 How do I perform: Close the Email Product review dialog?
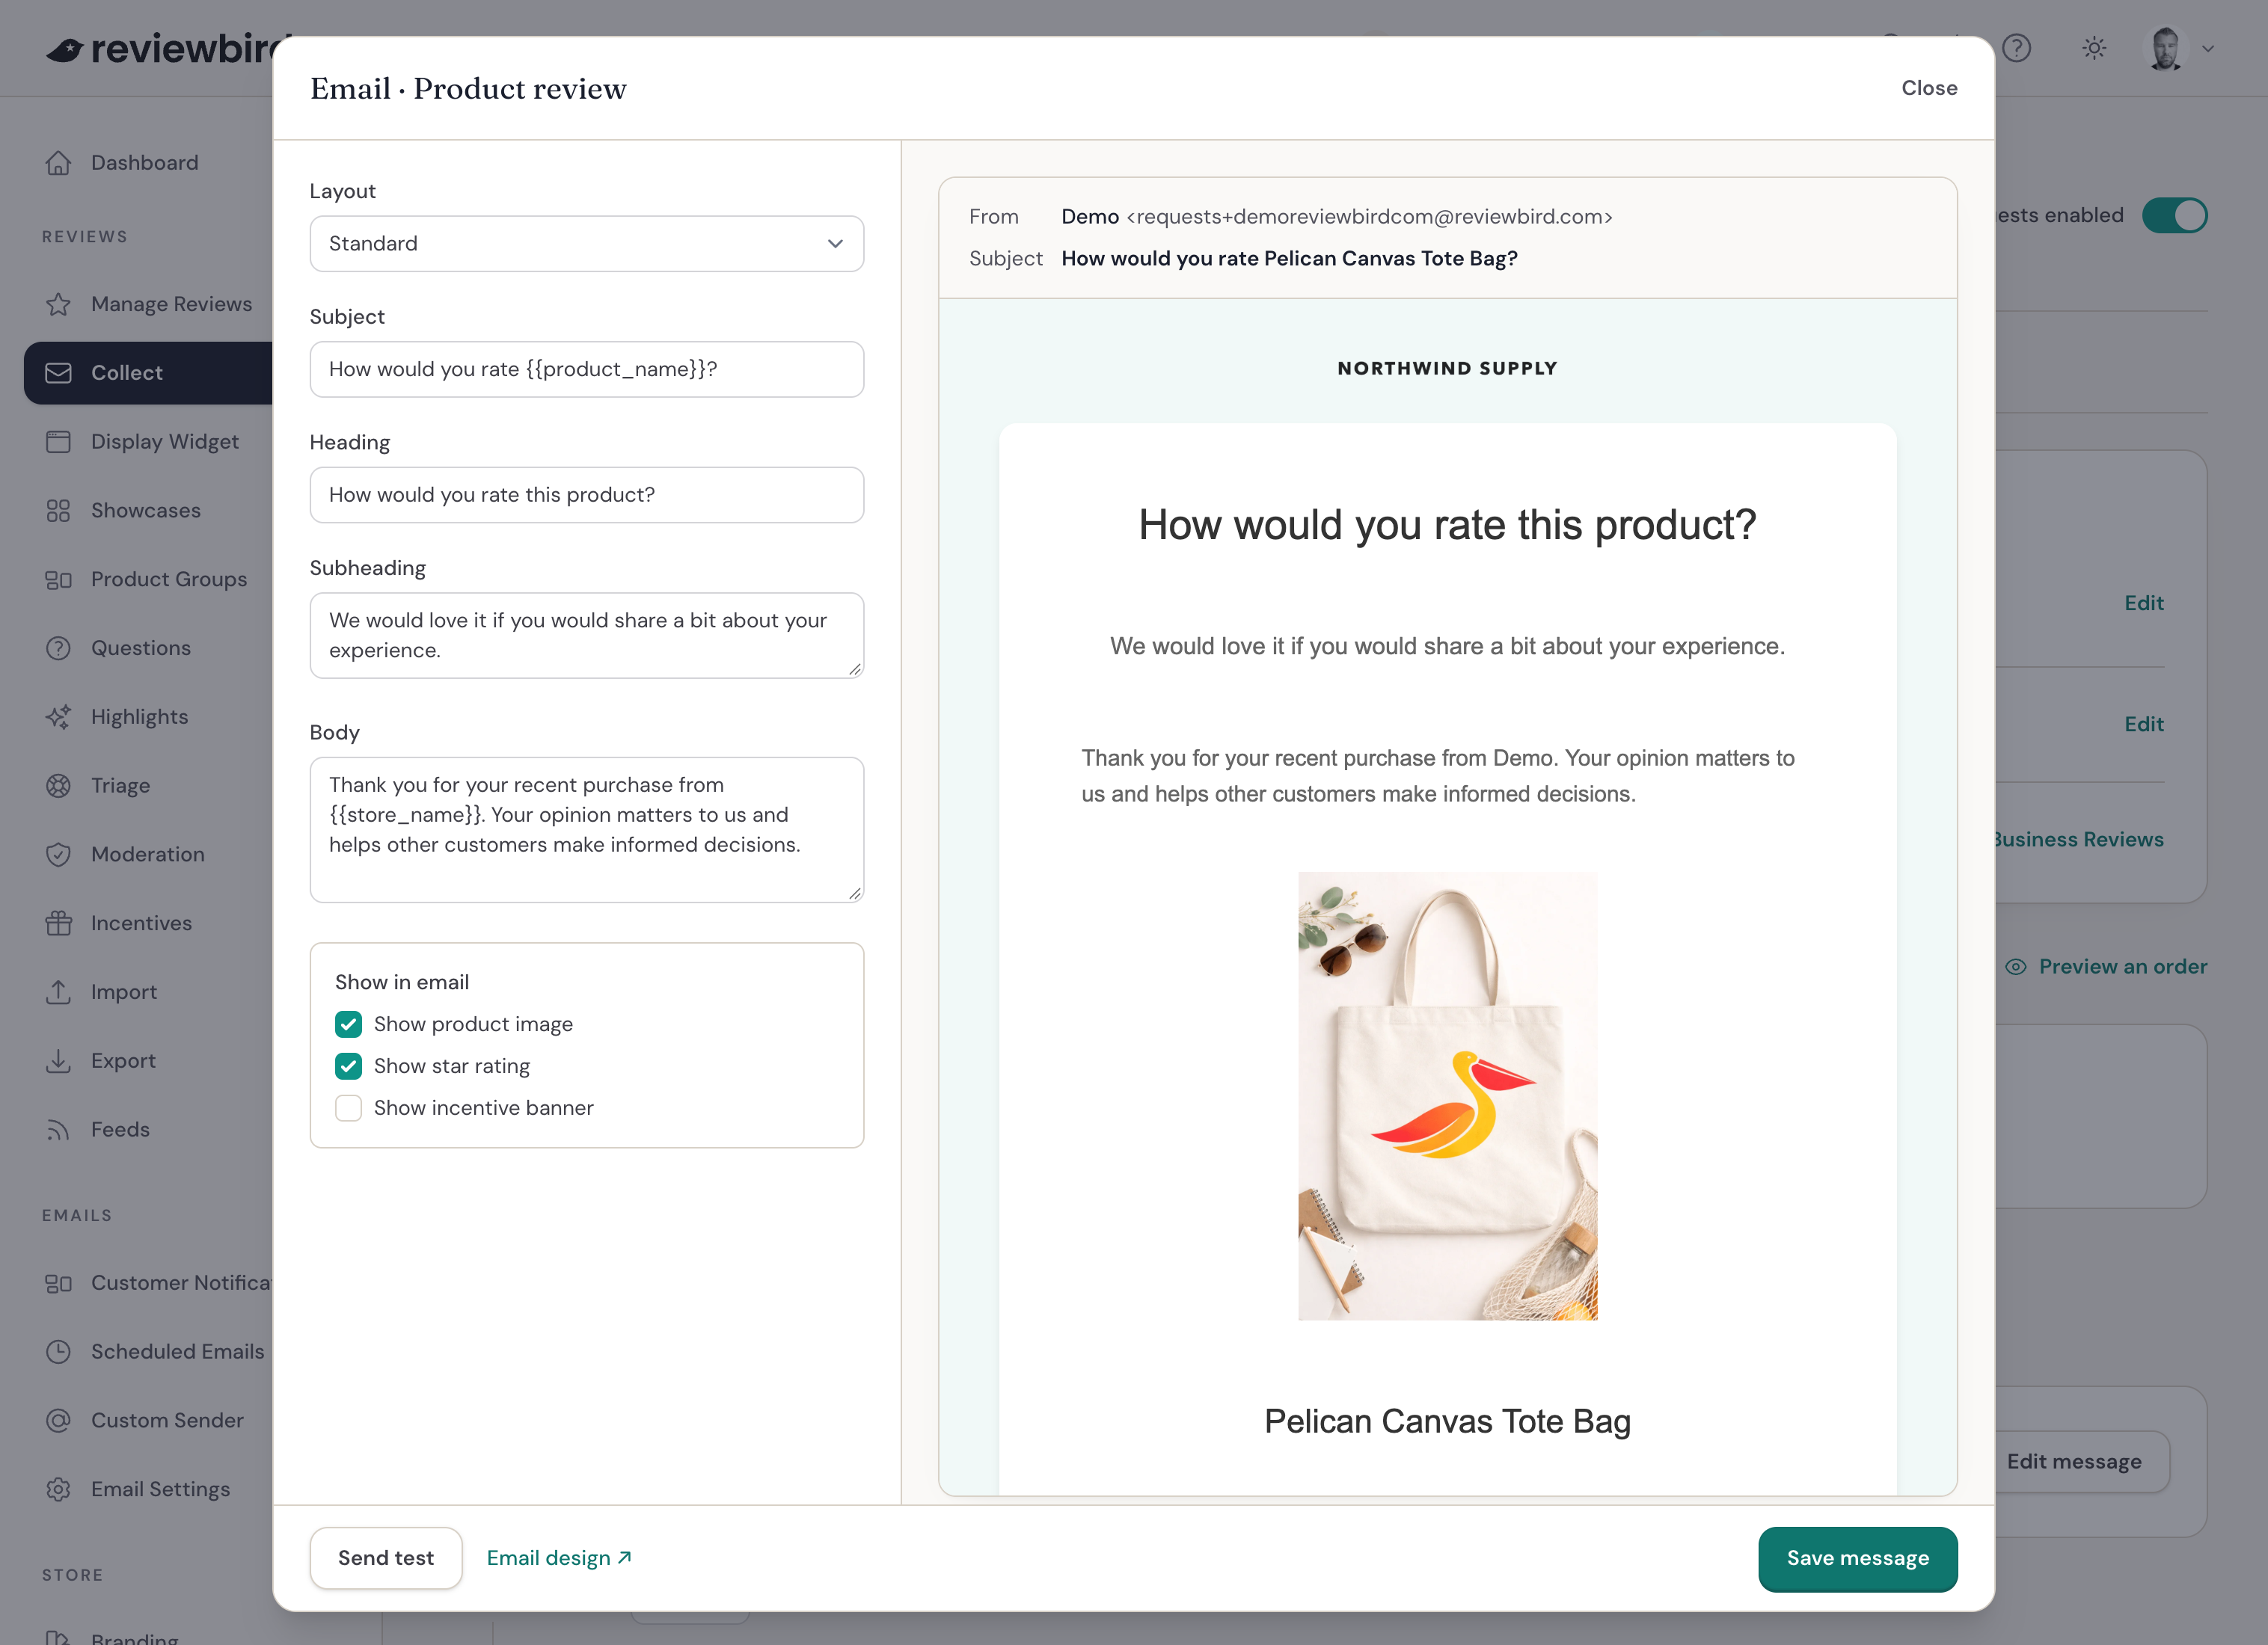[x=1929, y=88]
